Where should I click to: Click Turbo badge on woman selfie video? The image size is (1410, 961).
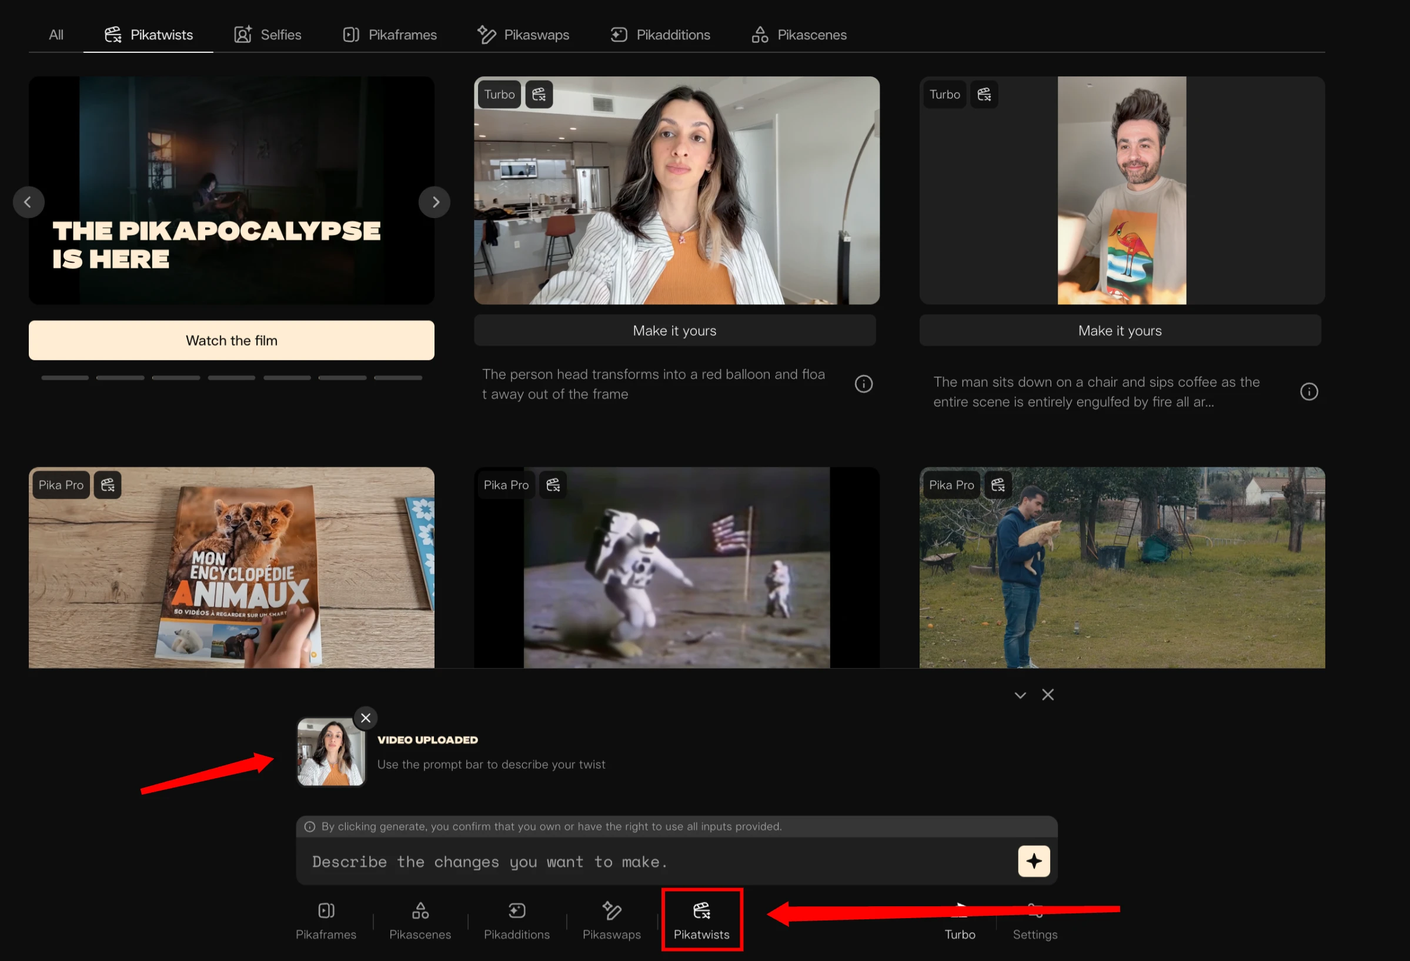pyautogui.click(x=499, y=95)
